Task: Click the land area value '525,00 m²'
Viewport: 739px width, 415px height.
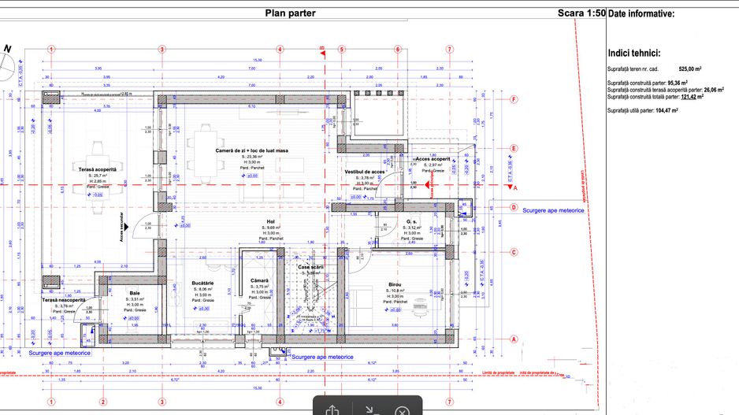Action: pos(690,69)
